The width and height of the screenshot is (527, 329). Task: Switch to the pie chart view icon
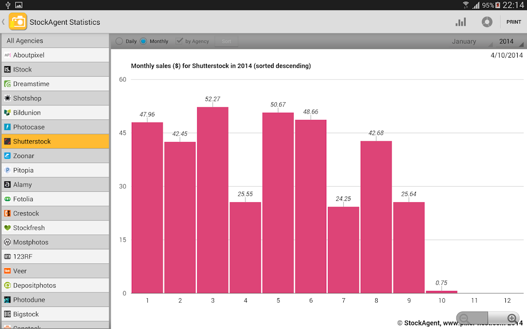[x=487, y=22]
